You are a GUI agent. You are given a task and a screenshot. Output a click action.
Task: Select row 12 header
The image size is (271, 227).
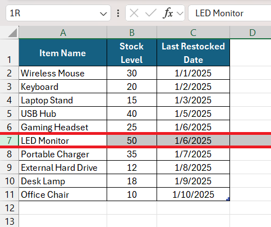pyautogui.click(x=9, y=208)
